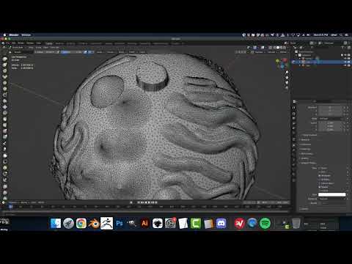Toggle Wireframe checkbox in Viewport Display
This screenshot has width=352, height=264.
click(x=319, y=175)
